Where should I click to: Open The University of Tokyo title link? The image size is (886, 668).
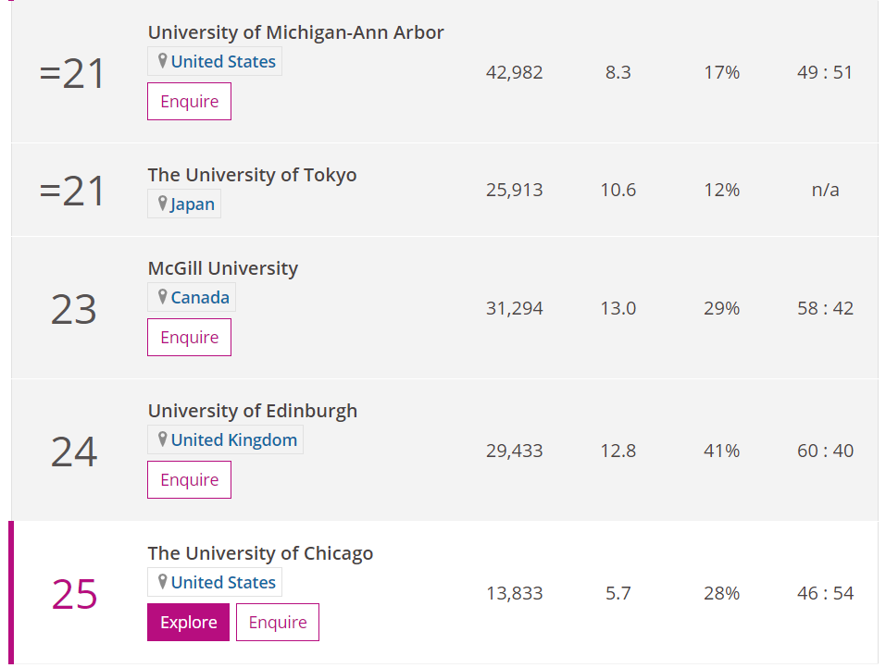[252, 175]
